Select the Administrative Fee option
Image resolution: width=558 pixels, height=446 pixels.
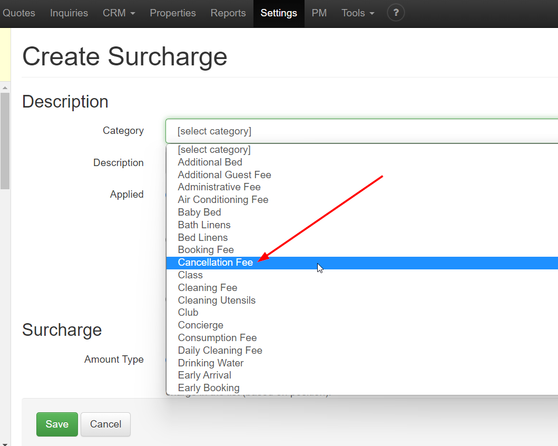point(219,187)
